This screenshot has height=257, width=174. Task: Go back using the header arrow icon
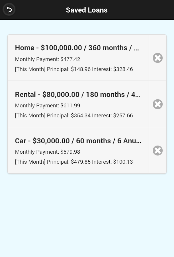(x=9, y=10)
